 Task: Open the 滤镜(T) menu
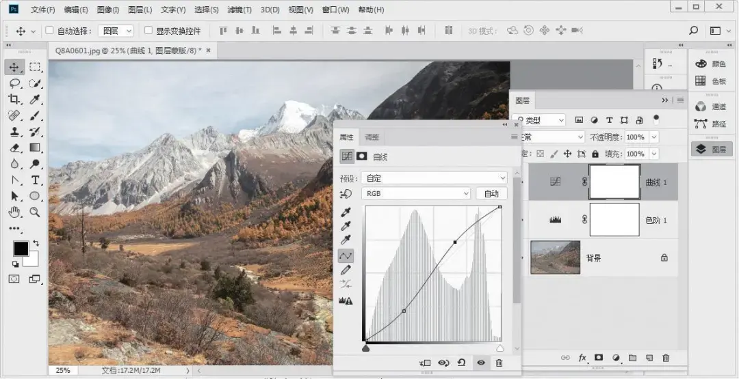(x=239, y=10)
